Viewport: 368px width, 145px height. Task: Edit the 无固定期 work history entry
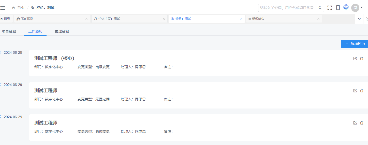(x=355, y=91)
